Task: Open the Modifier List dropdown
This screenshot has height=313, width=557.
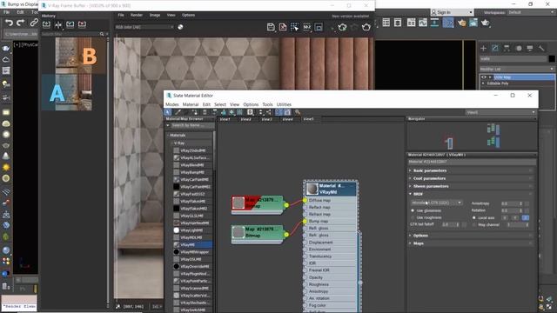Action: click(x=517, y=69)
